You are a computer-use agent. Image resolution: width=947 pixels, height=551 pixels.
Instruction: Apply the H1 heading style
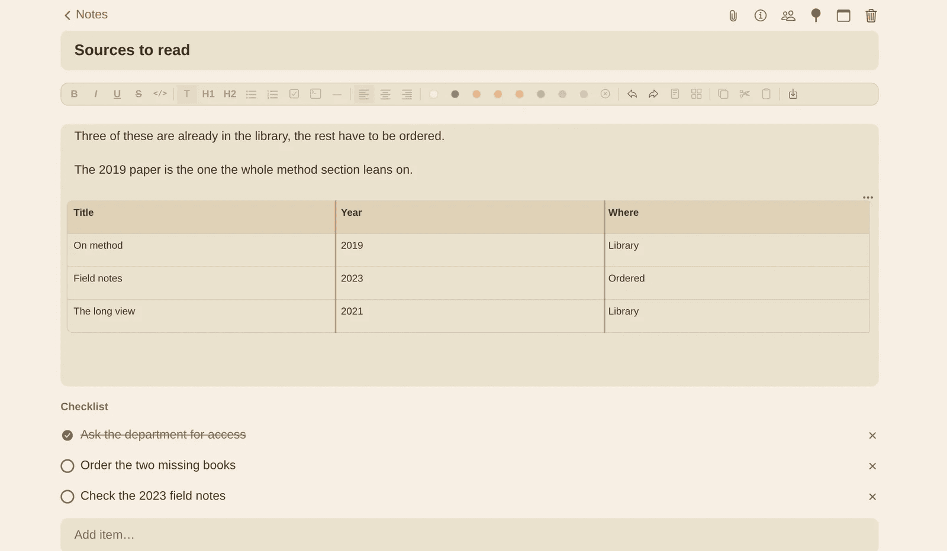point(208,94)
